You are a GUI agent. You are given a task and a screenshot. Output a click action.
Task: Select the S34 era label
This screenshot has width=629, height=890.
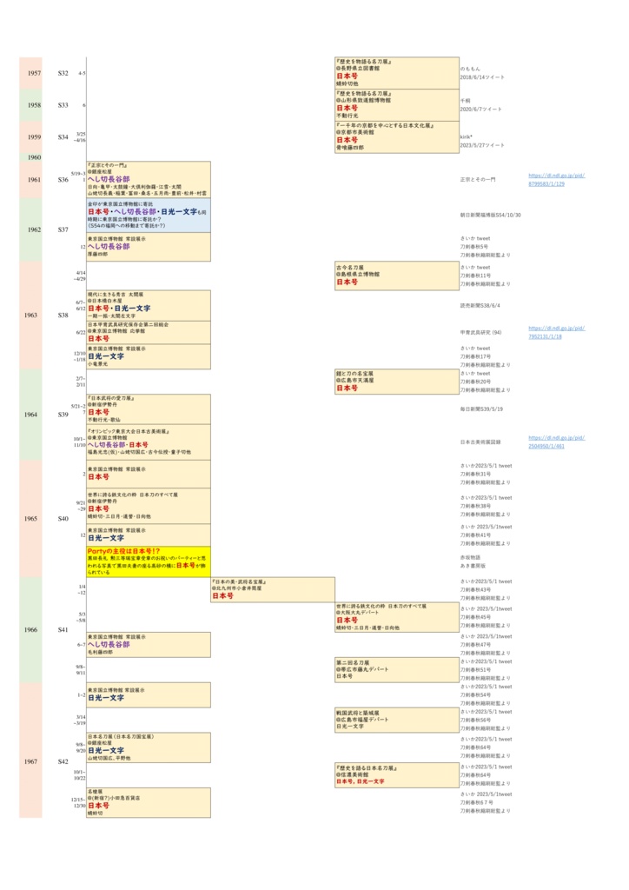coord(63,136)
